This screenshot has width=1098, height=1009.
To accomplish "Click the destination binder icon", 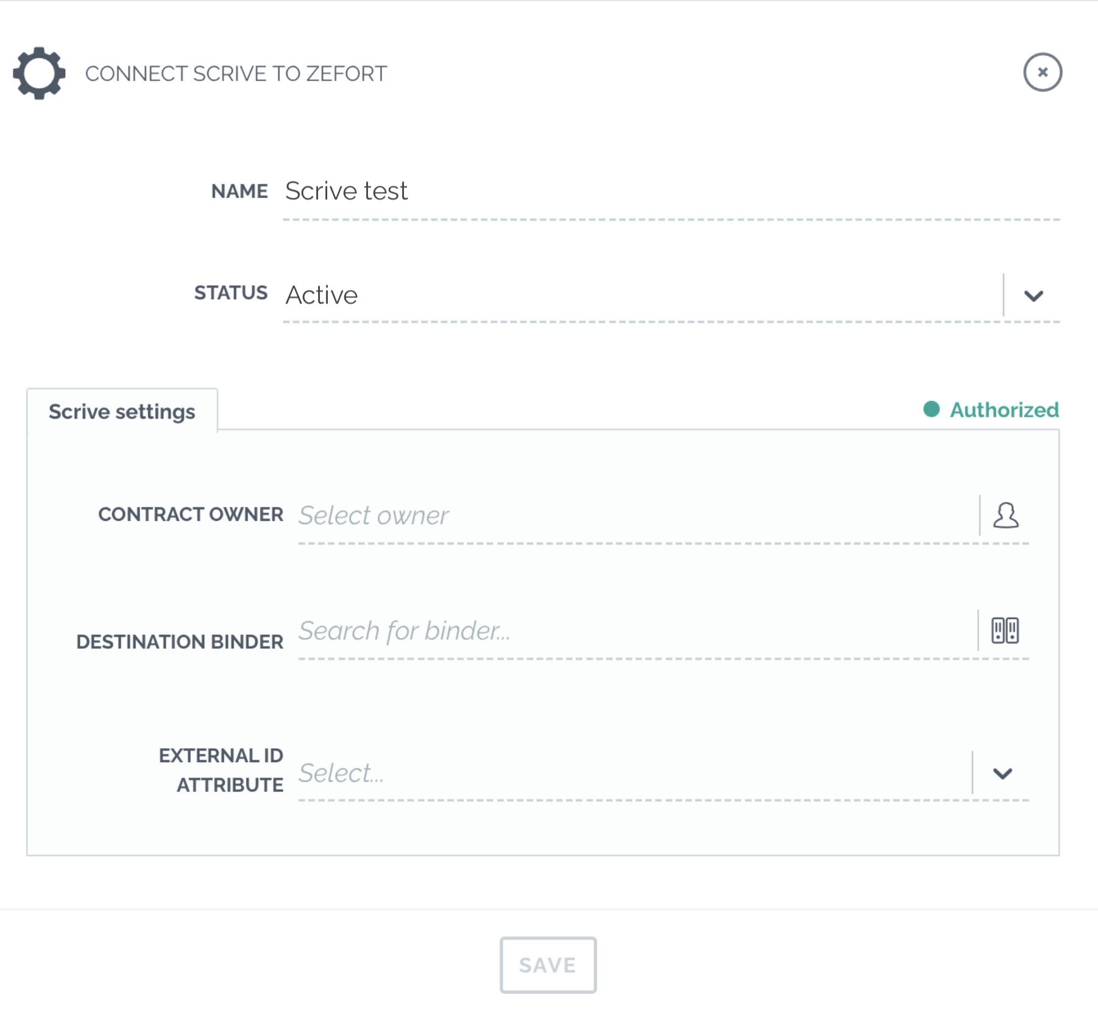I will pyautogui.click(x=1005, y=630).
